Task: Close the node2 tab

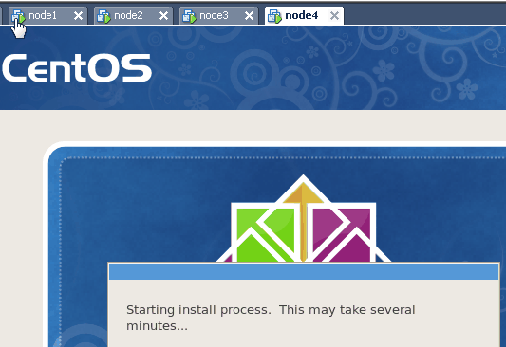Action: [163, 16]
